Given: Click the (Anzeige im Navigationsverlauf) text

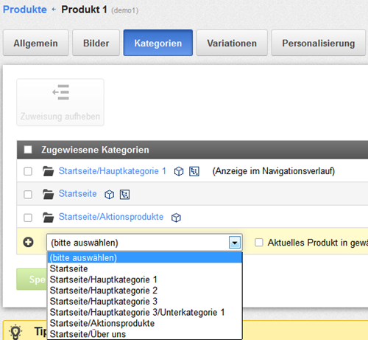Looking at the screenshot, I should coord(274,171).
